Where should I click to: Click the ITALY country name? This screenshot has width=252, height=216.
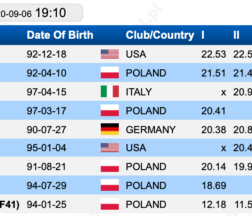(139, 92)
